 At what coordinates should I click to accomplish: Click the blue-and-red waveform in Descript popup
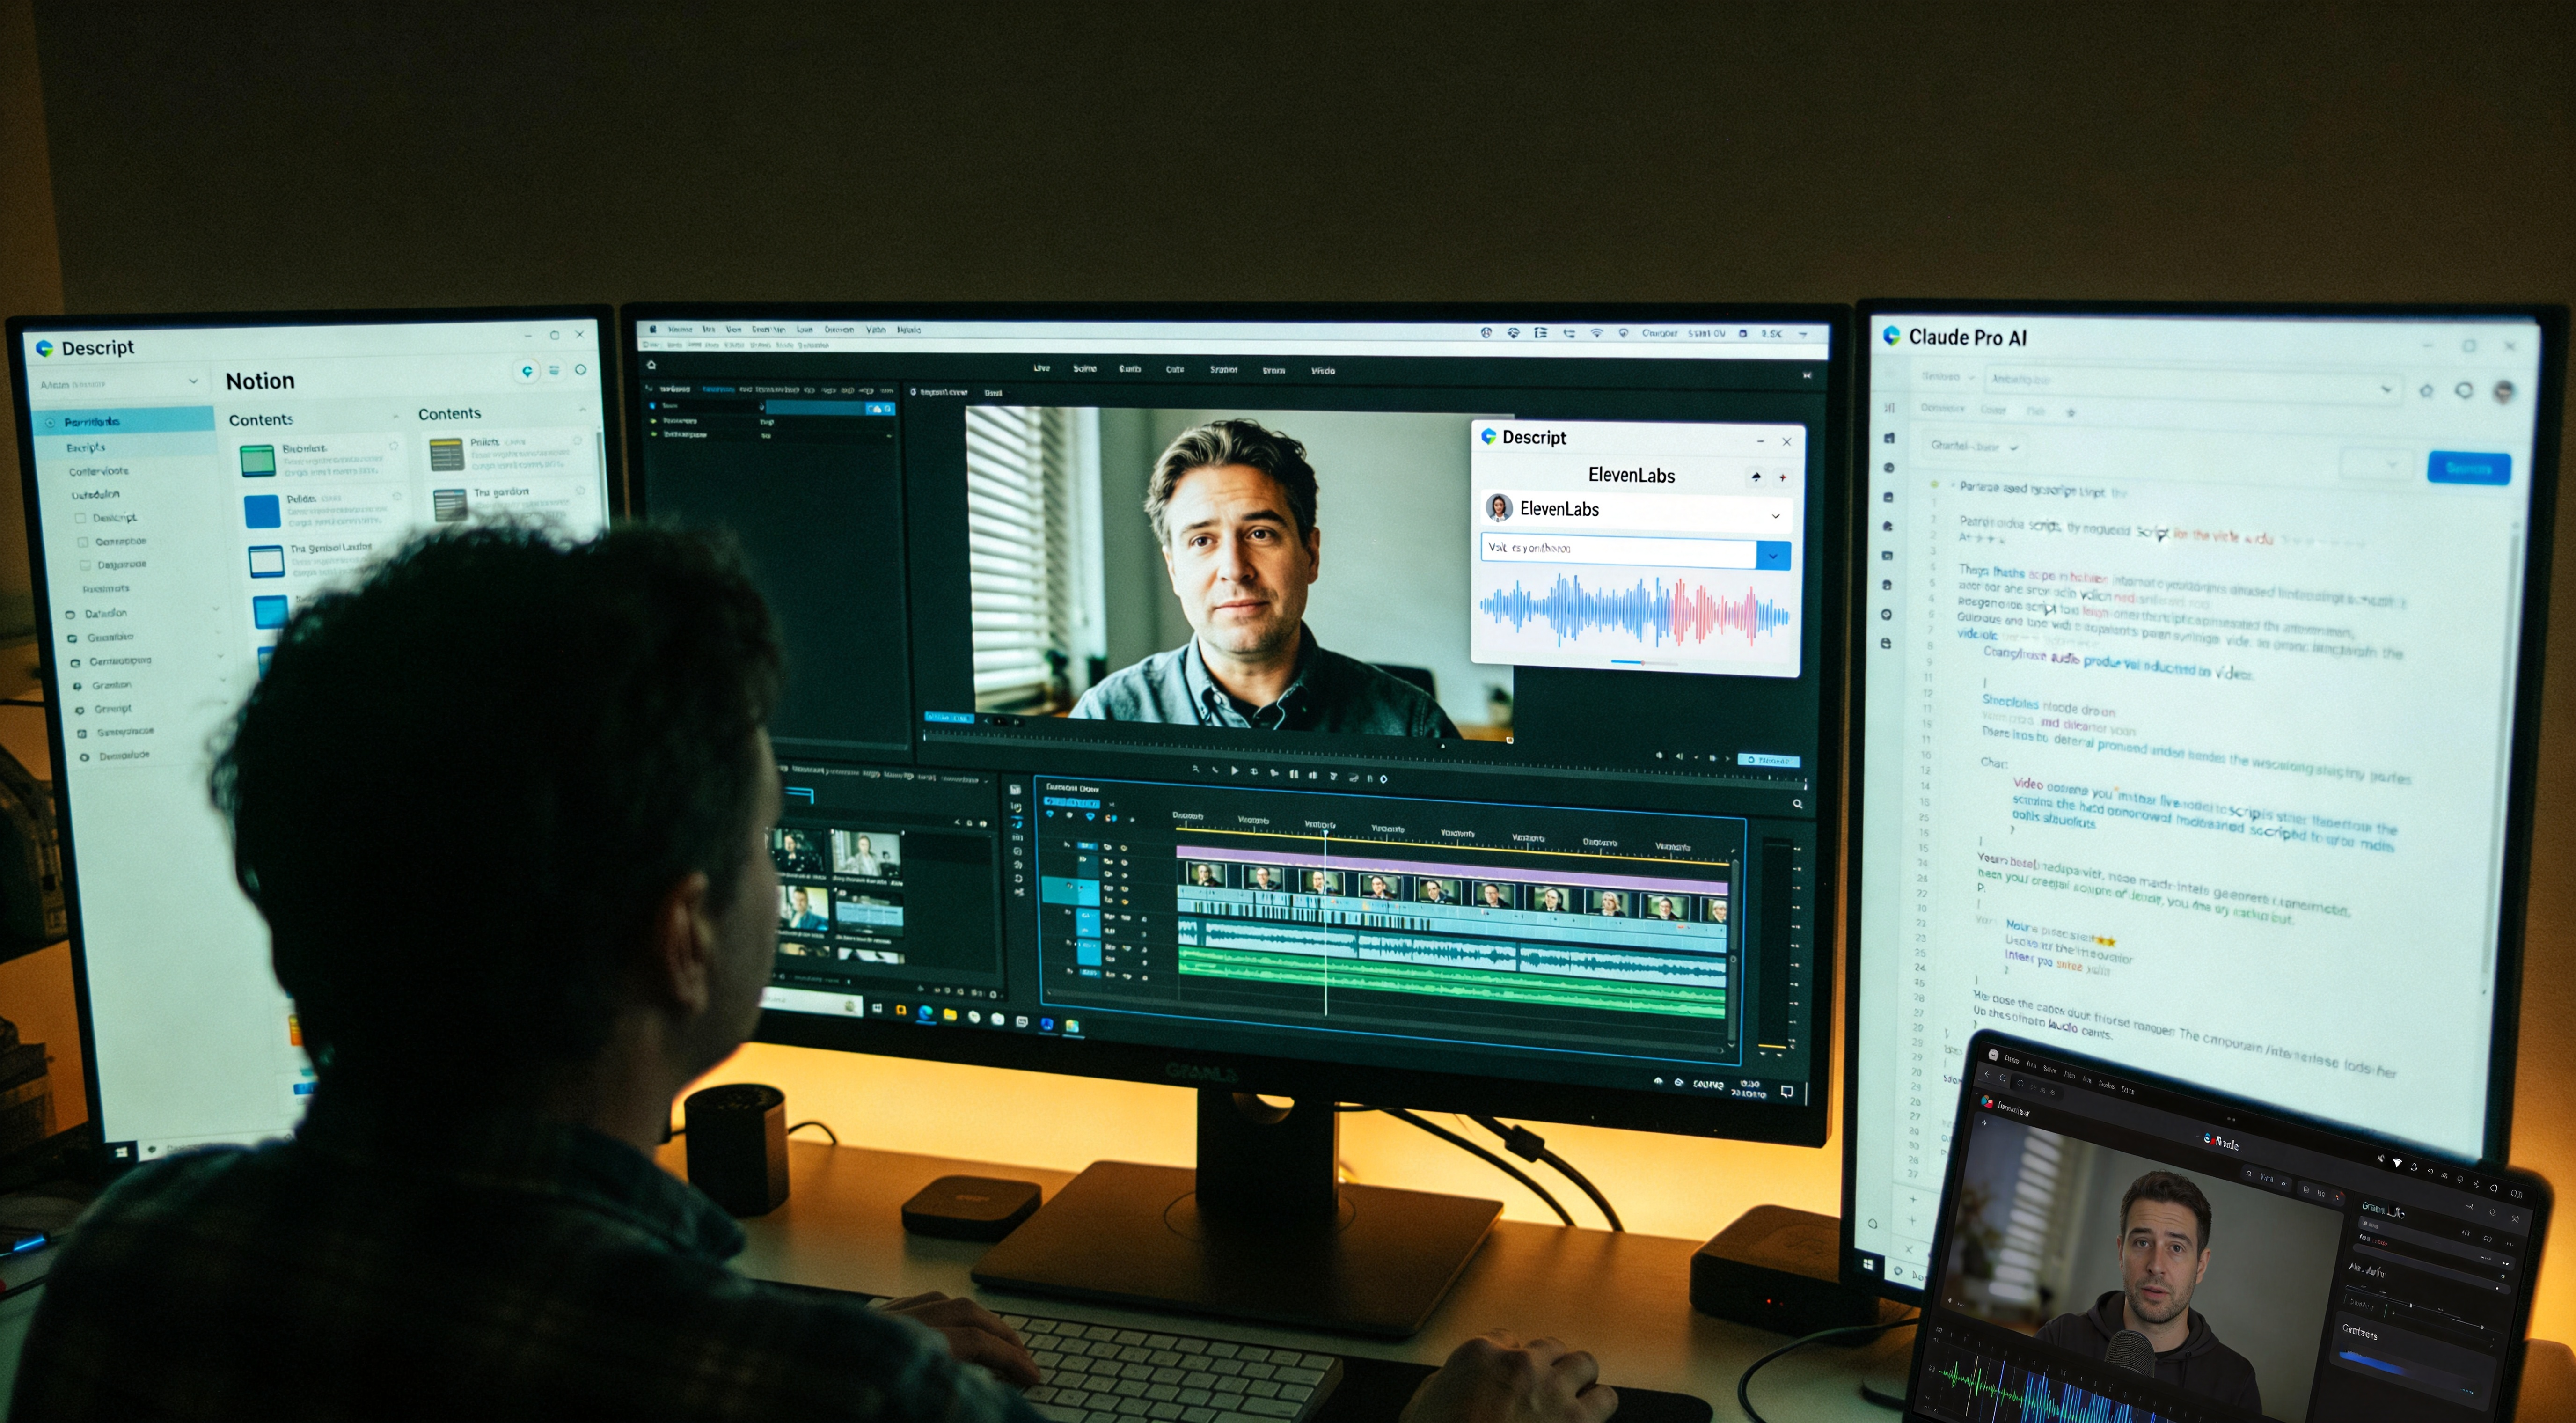click(x=1634, y=610)
